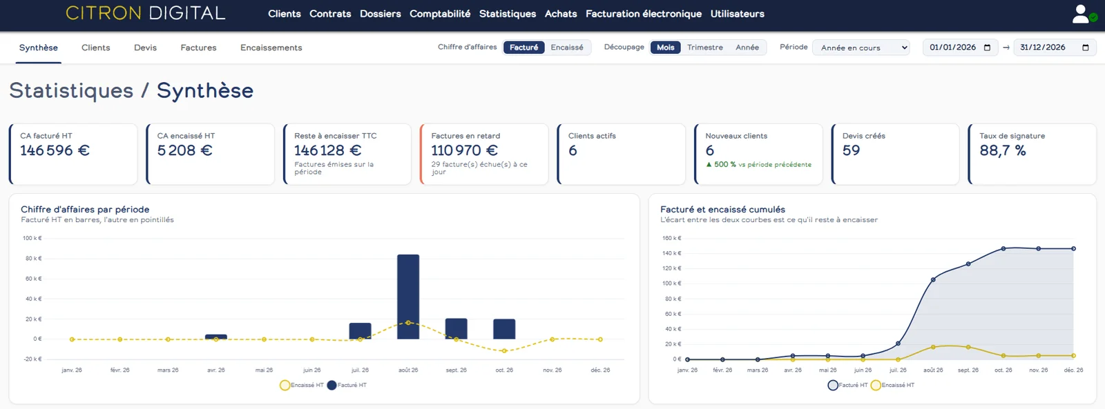Open the Utilisateurs menu
This screenshot has width=1105, height=409.
pyautogui.click(x=738, y=14)
